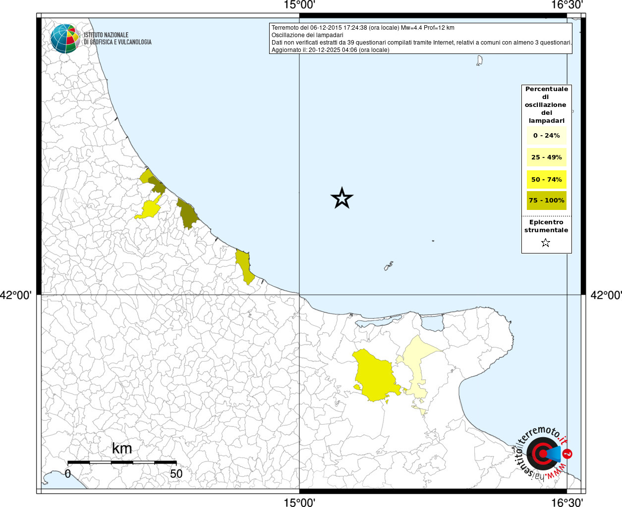622x507 pixels.
Task: Select the 50 - 74% legend swatch
Action: pos(546,179)
